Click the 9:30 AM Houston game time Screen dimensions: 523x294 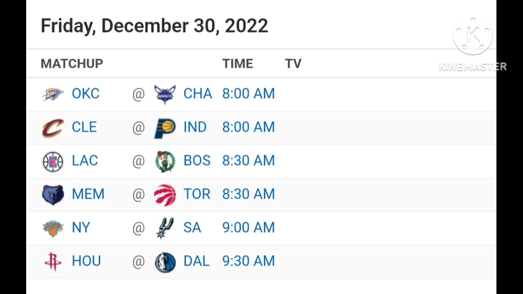(248, 261)
